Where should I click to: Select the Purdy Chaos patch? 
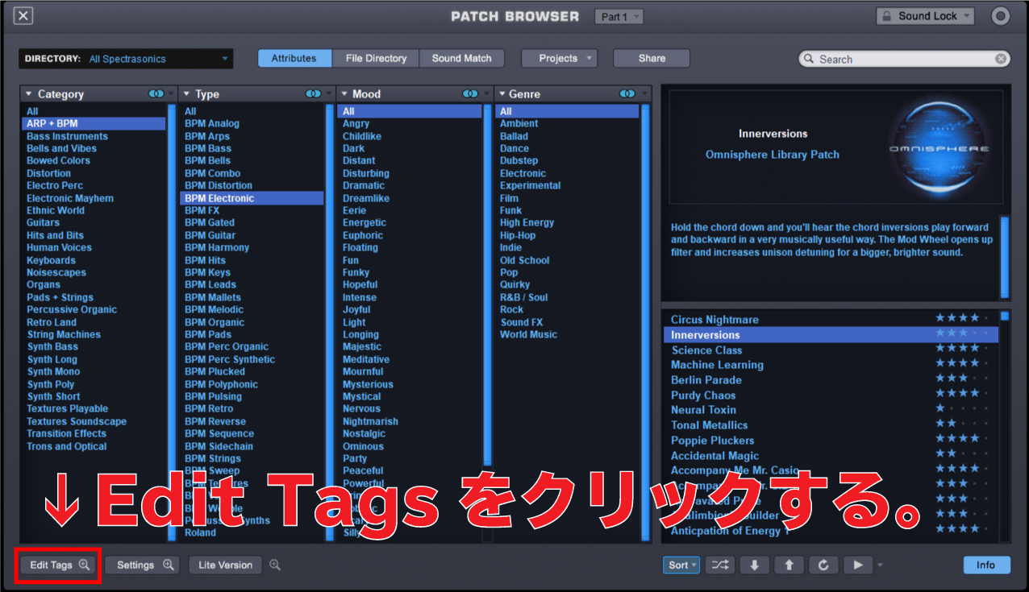pos(703,395)
